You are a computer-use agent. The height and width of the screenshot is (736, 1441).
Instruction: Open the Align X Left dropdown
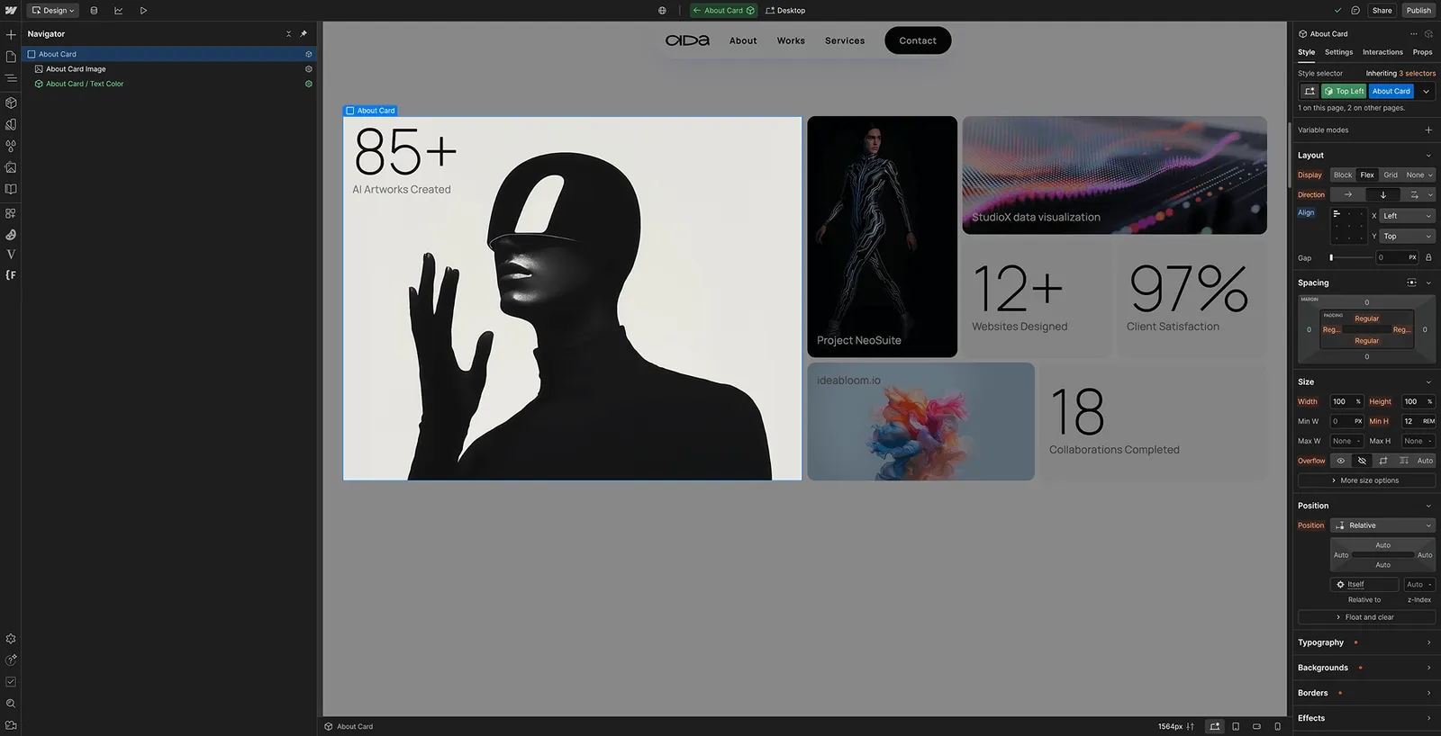click(x=1408, y=216)
